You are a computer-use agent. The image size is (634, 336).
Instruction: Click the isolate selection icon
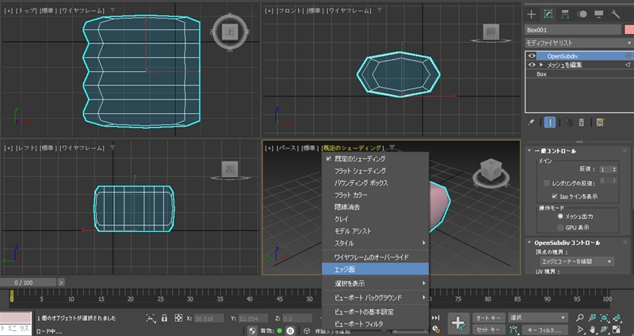[x=151, y=319]
